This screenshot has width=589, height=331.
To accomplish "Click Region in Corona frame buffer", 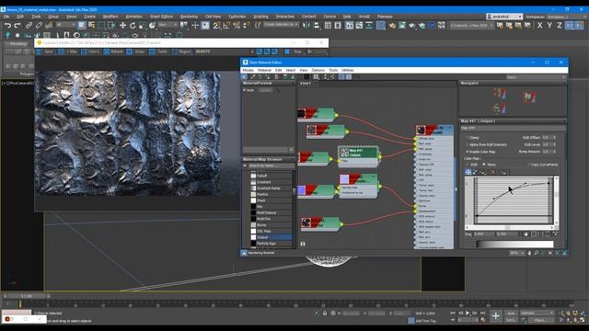I will click(x=181, y=51).
